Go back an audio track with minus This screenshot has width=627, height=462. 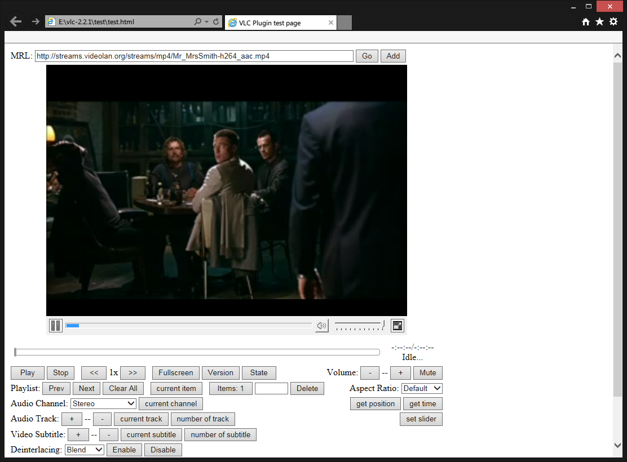pos(103,419)
